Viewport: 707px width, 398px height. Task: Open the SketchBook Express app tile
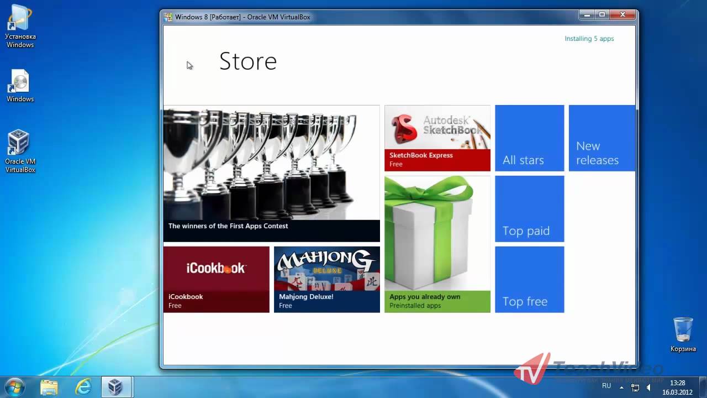(x=437, y=138)
